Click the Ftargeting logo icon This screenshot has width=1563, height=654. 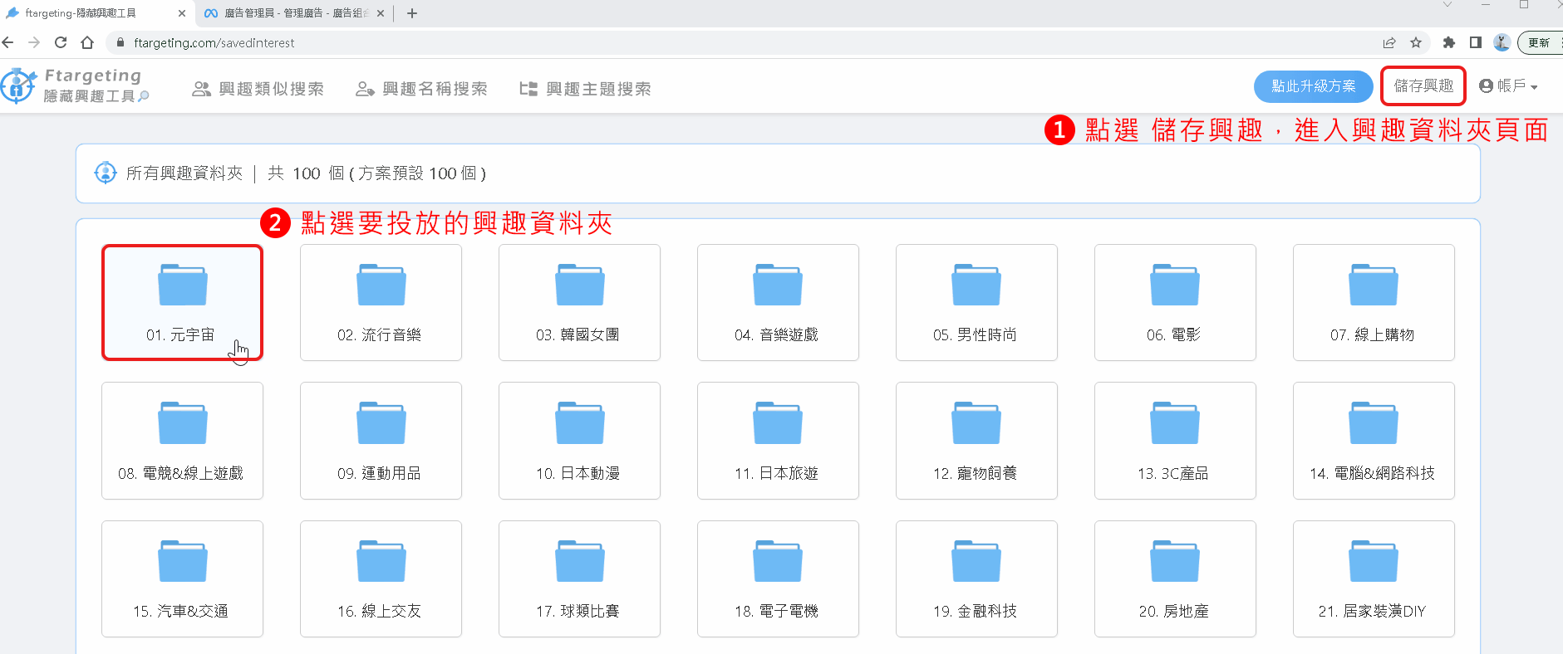coord(18,85)
